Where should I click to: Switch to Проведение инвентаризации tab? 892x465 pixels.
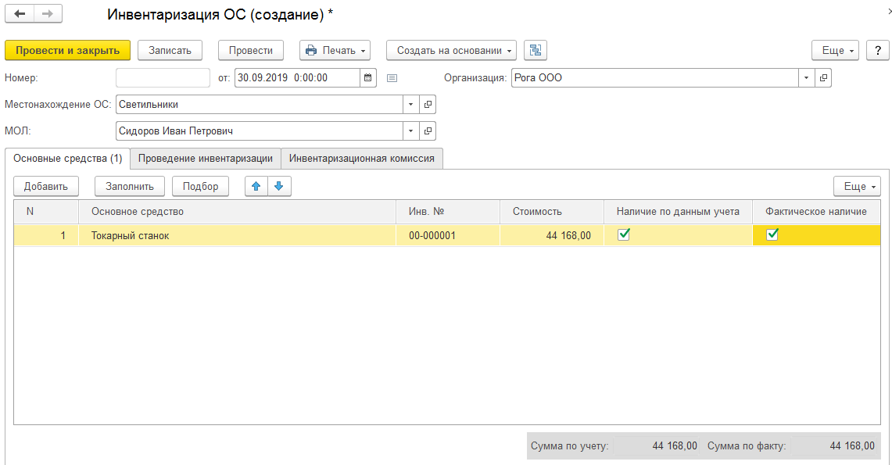click(206, 158)
